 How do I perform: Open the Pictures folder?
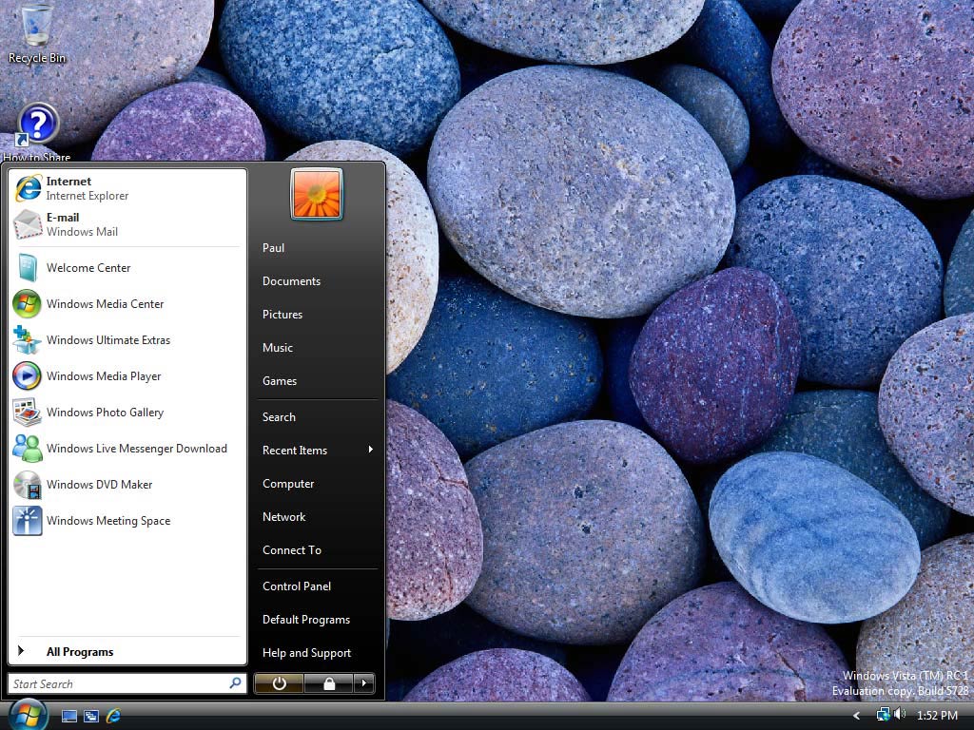[x=317, y=314]
